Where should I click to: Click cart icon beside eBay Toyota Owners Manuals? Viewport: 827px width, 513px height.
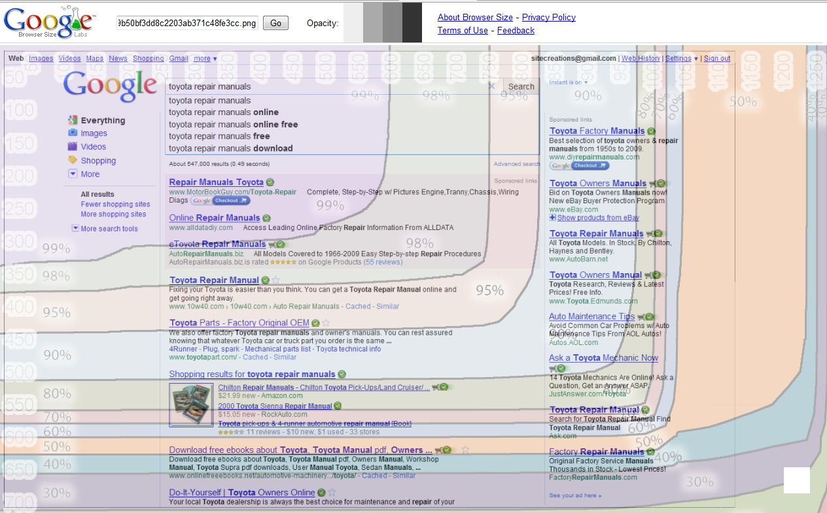651,184
